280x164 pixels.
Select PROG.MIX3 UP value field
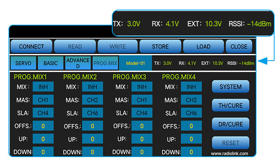click(142, 139)
